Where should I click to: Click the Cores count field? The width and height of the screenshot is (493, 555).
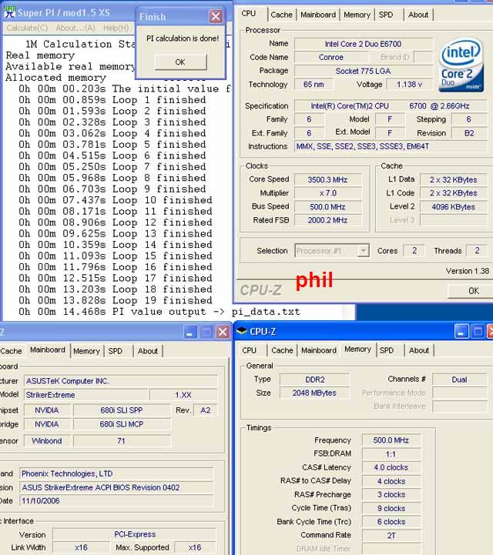[x=414, y=251]
